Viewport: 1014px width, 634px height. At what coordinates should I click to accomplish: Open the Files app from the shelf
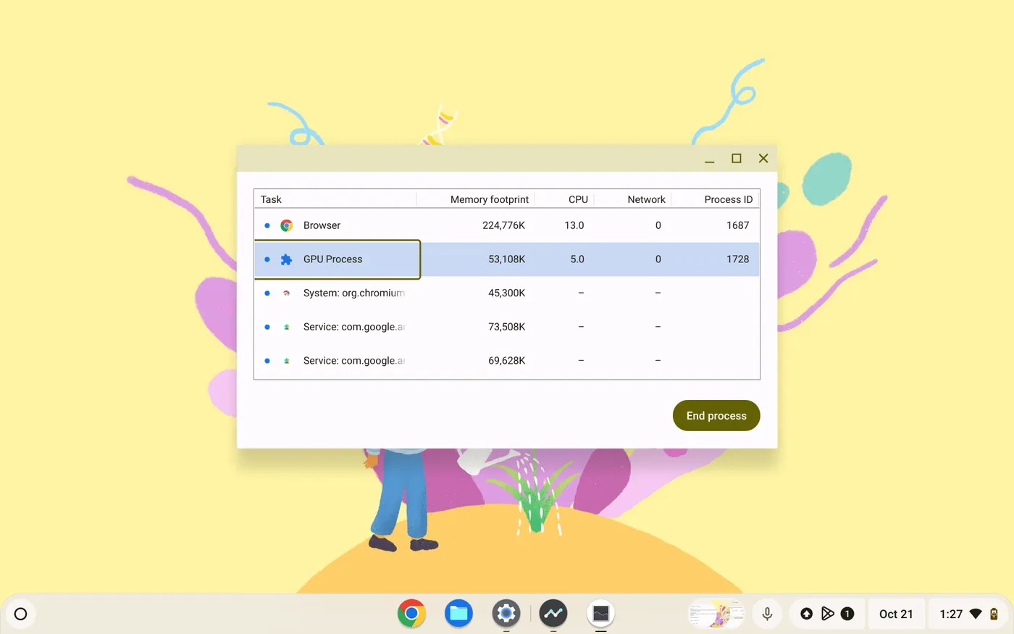458,614
